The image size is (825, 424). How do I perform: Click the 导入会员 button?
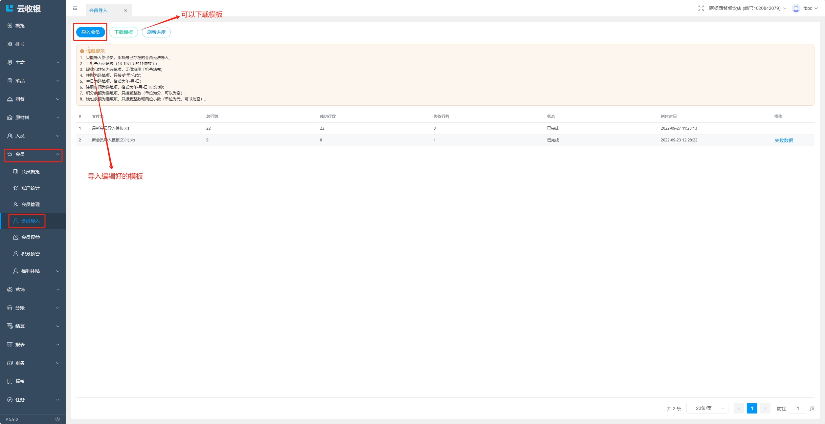tap(91, 32)
